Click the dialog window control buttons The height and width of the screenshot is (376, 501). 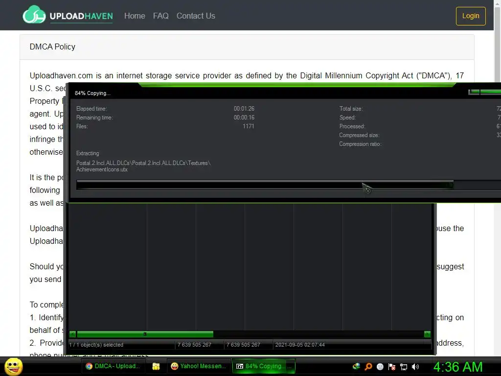click(484, 93)
